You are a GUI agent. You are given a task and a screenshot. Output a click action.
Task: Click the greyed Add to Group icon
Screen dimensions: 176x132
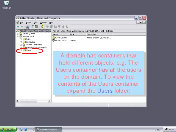(x=67, y=27)
